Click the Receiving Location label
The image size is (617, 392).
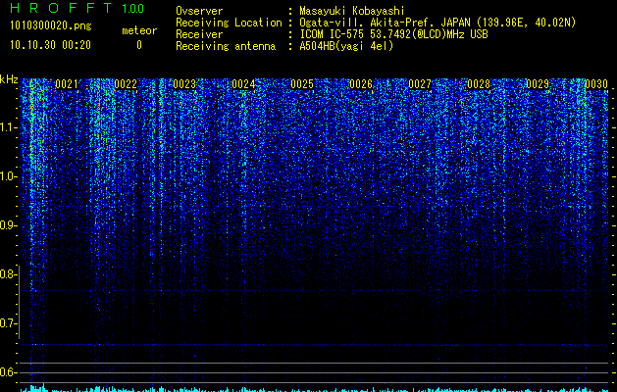coord(229,23)
